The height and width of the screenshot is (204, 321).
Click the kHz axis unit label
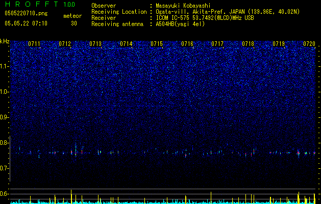pyautogui.click(x=5, y=41)
